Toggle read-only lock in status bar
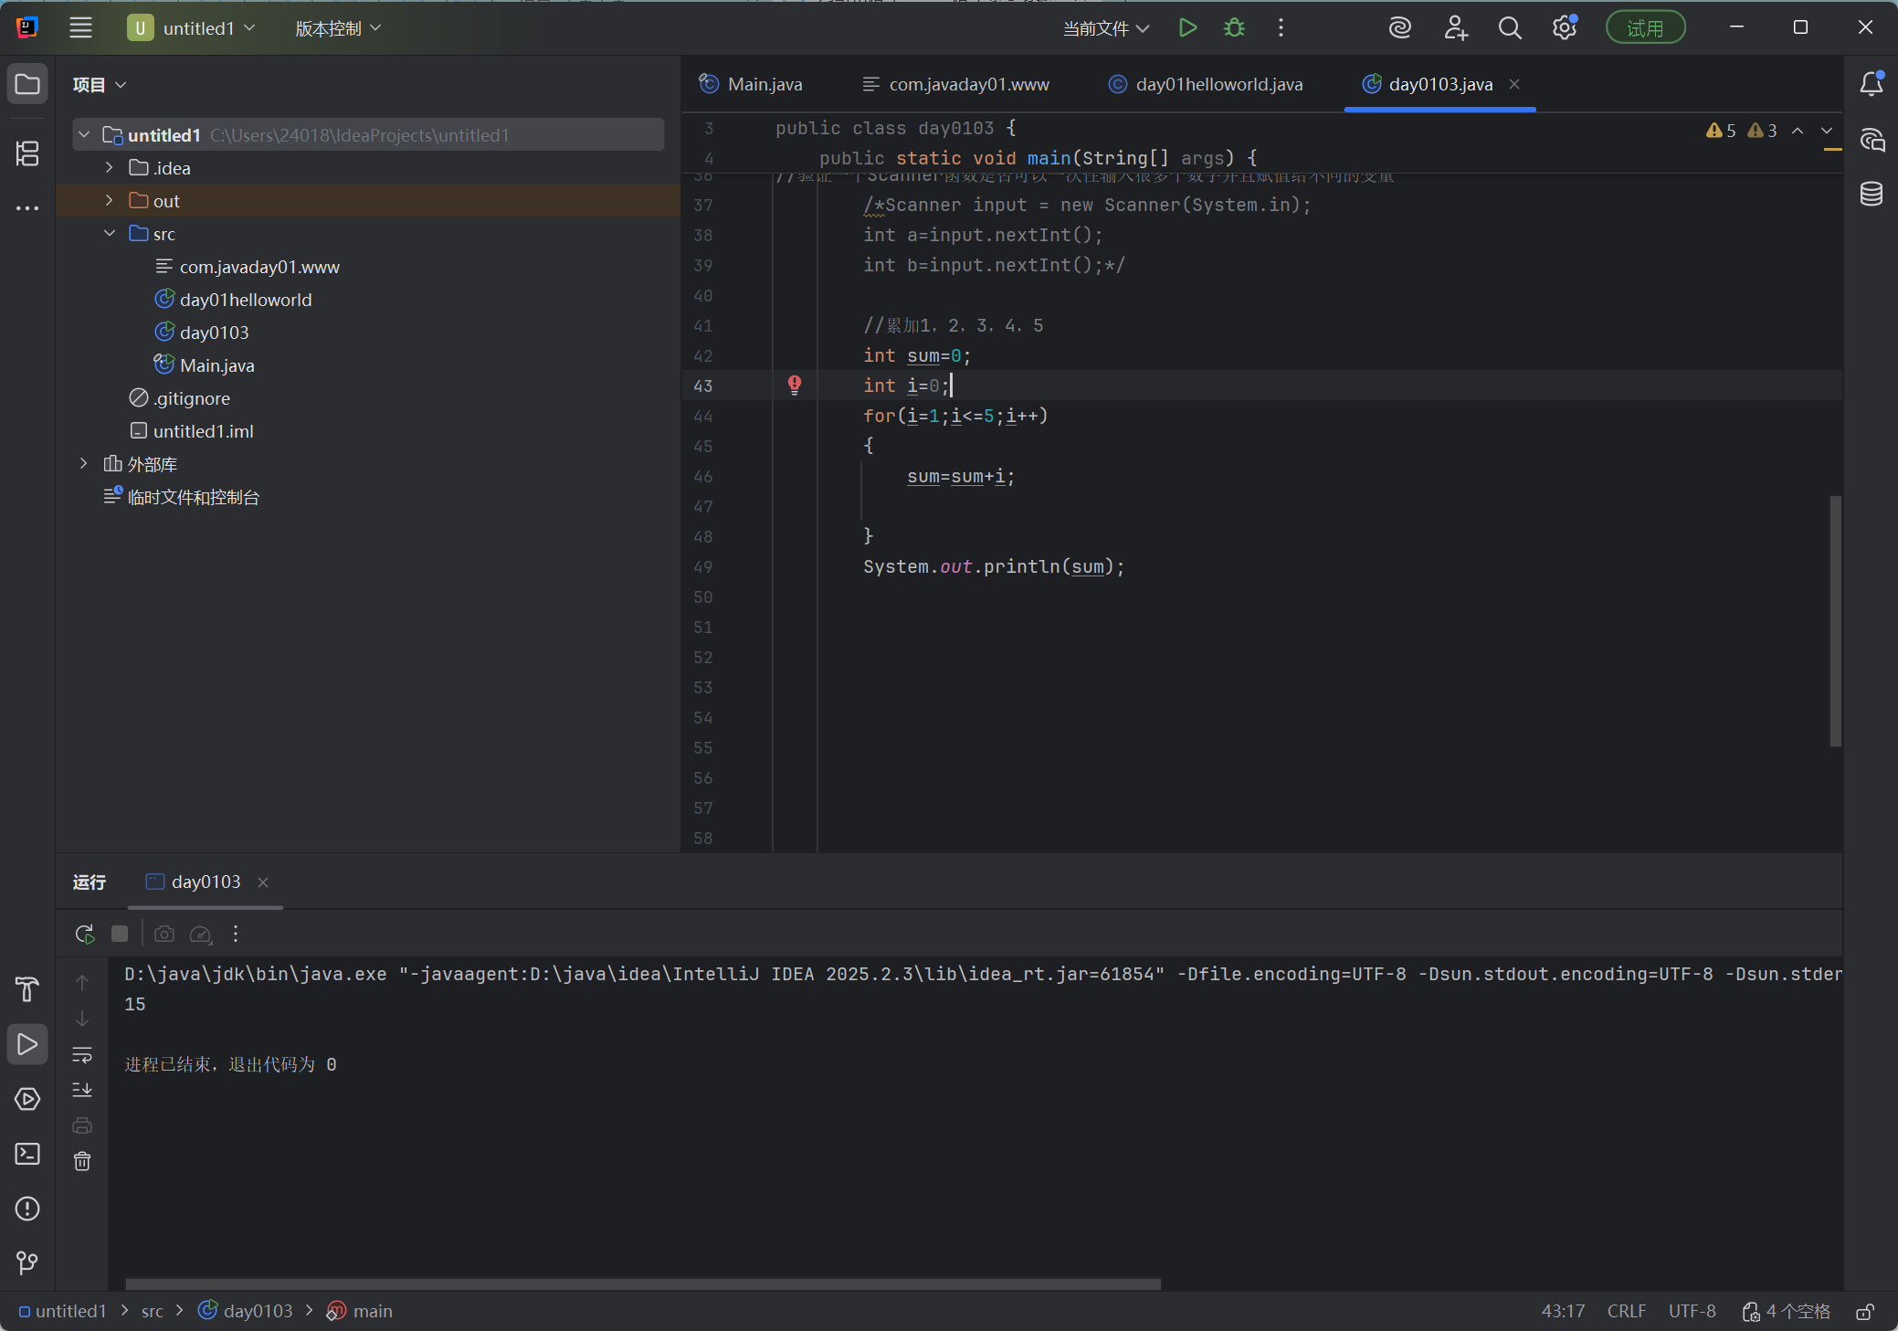This screenshot has width=1898, height=1331. [x=1865, y=1312]
